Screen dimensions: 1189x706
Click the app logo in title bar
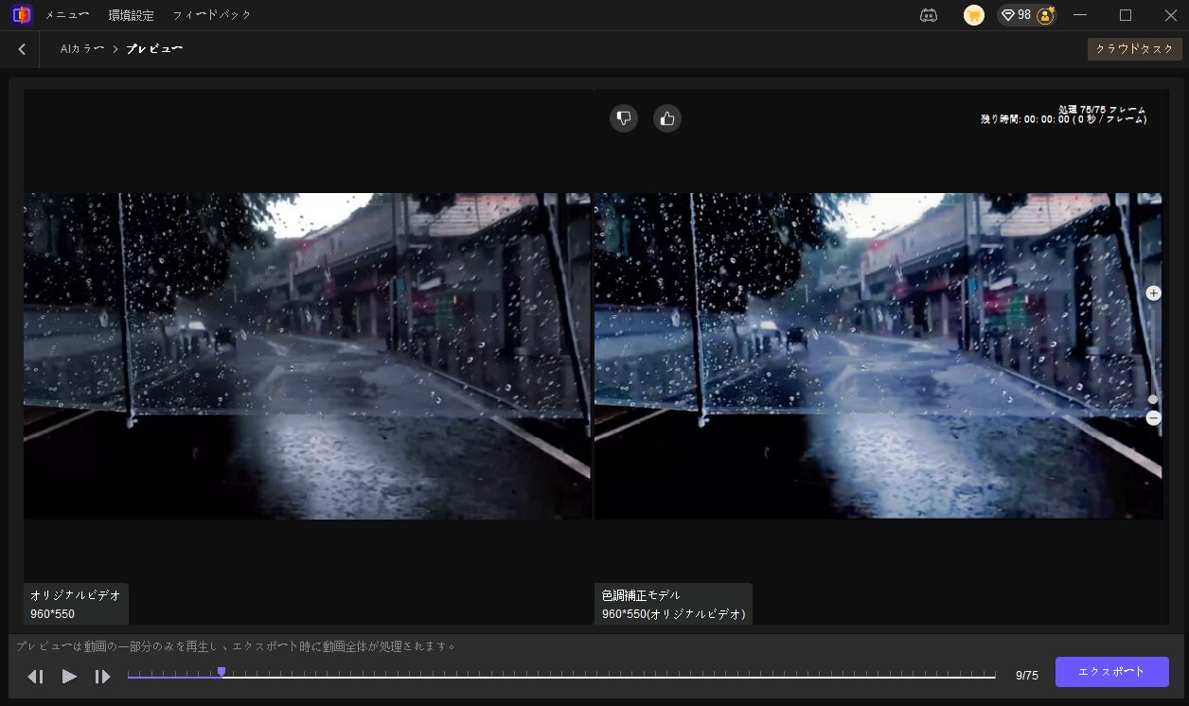tap(21, 15)
